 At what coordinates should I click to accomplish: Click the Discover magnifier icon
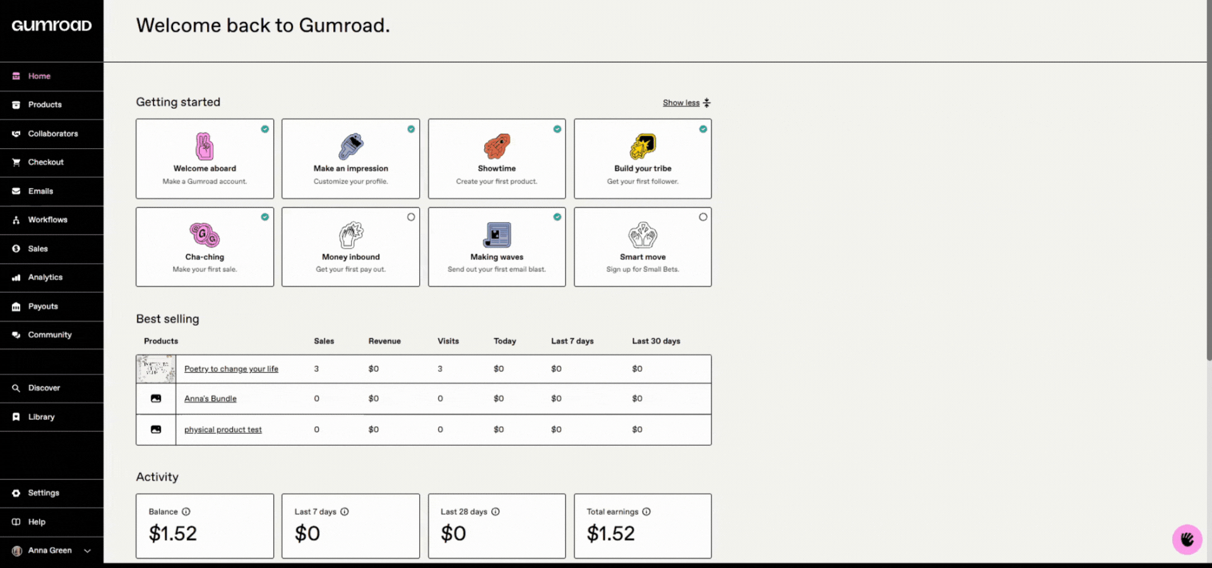(16, 388)
